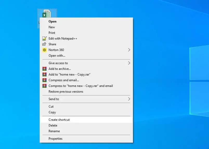209x149 pixels.
Task: Cut the selected file
Action: pyautogui.click(x=51, y=107)
